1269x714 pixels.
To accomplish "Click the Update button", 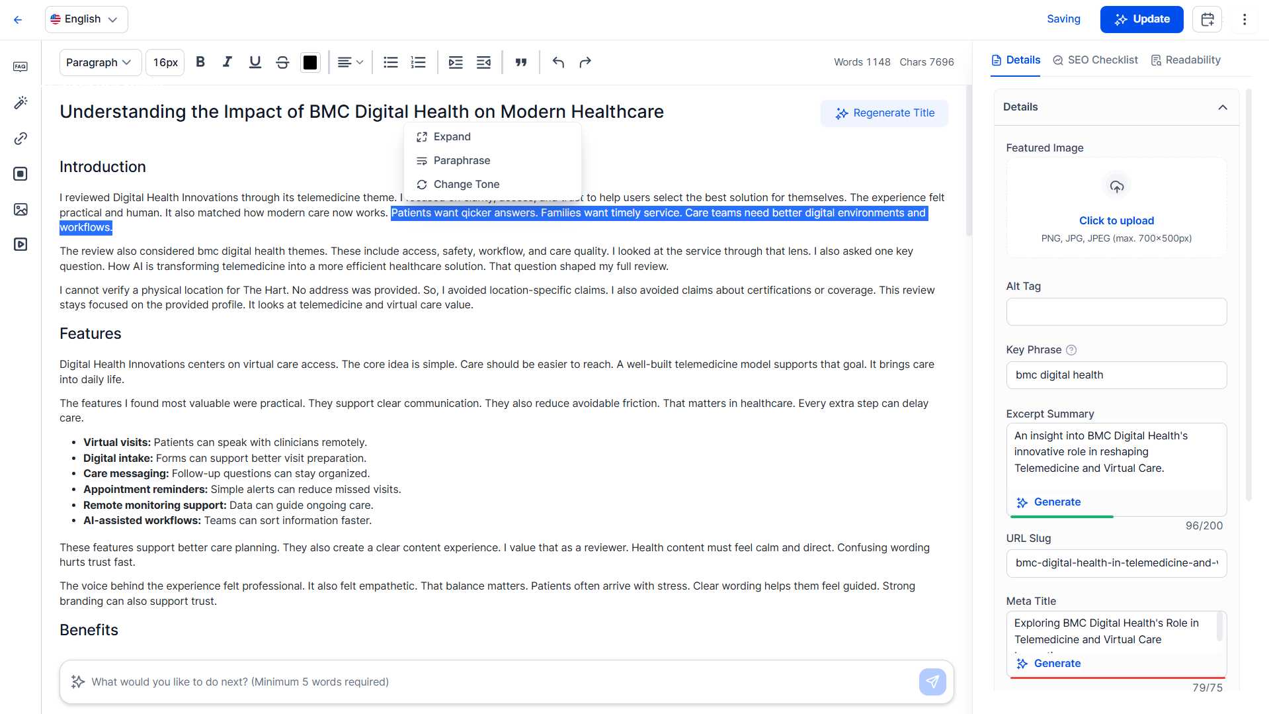I will 1141,19.
